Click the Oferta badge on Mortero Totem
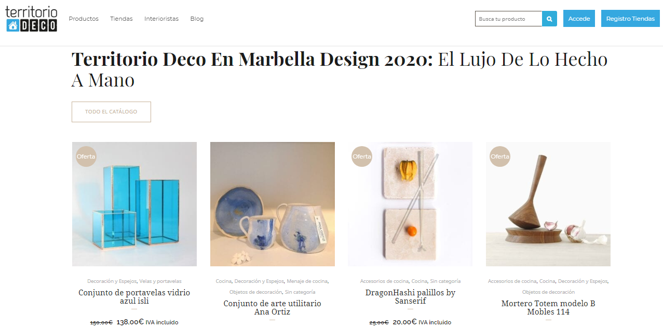 coord(500,156)
